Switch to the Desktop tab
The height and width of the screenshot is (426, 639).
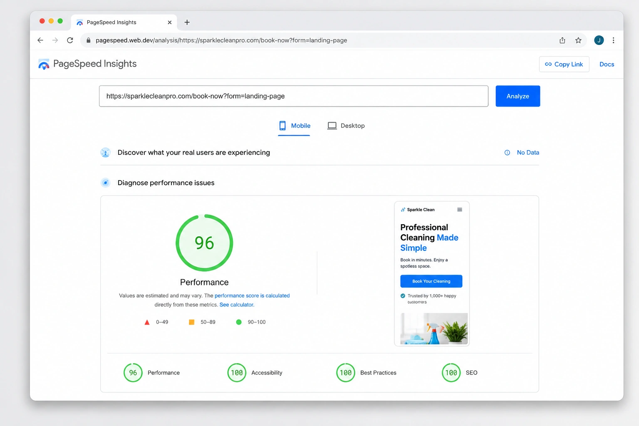click(346, 126)
